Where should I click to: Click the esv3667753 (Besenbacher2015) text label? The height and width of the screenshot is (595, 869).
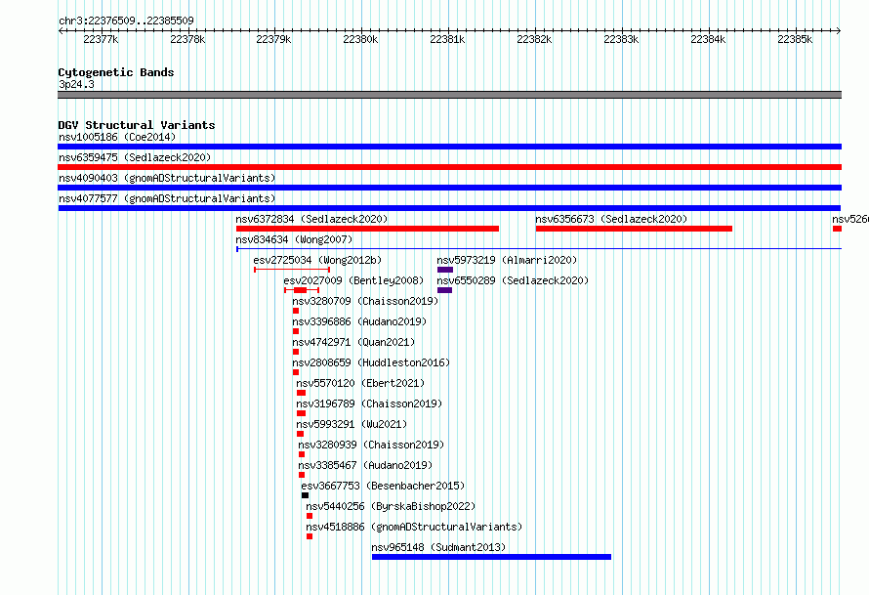pos(383,486)
